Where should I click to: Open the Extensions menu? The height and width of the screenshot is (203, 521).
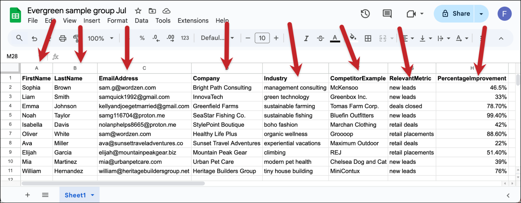(x=193, y=21)
